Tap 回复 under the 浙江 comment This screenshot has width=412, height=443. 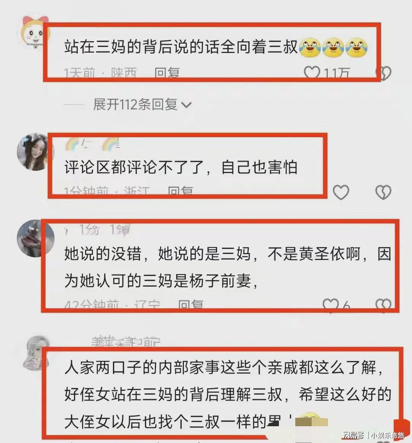[x=180, y=191]
